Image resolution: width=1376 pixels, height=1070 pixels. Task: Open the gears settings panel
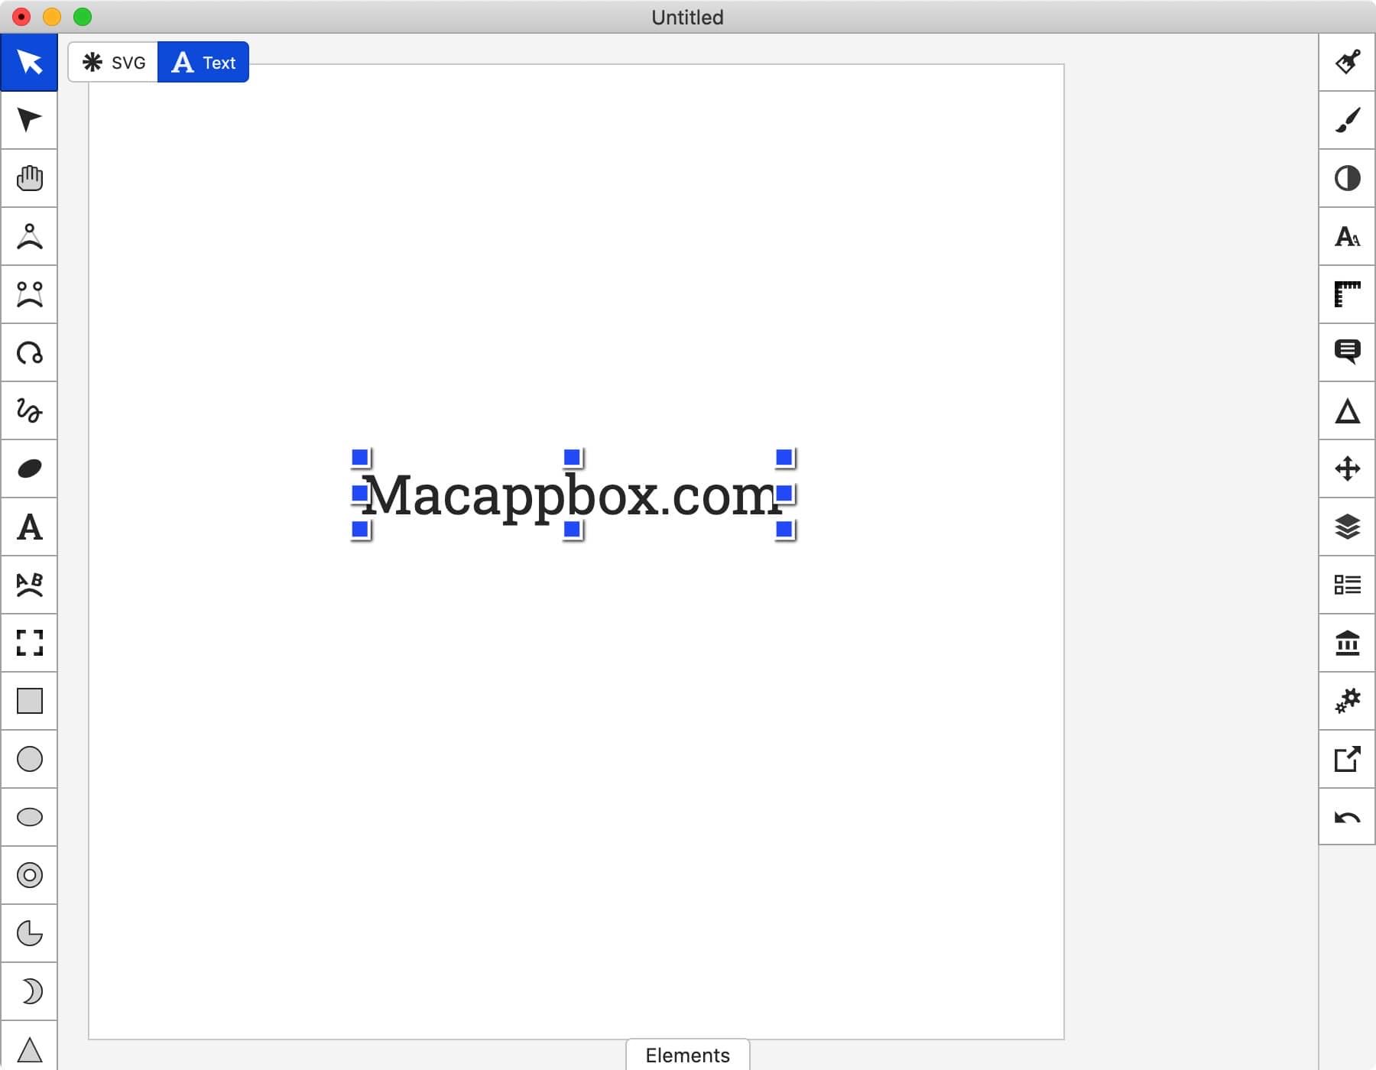point(1347,701)
